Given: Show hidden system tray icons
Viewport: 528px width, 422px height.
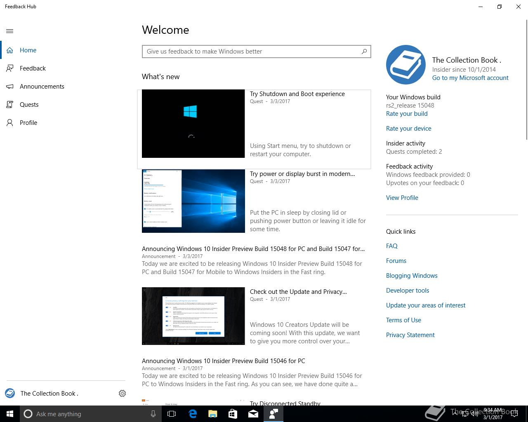Looking at the screenshot, I should click(455, 414).
